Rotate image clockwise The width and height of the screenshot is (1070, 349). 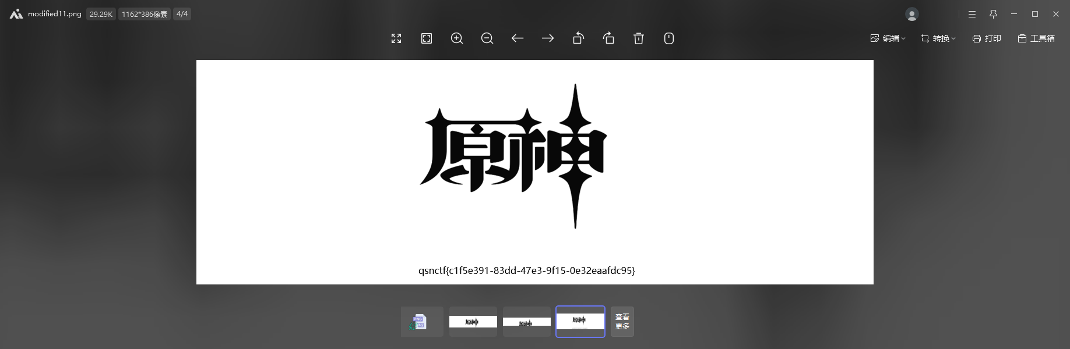(x=608, y=38)
